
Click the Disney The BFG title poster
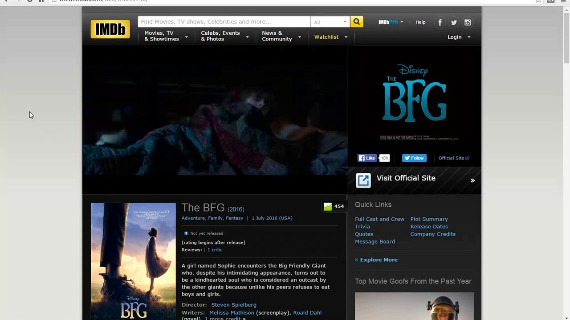pos(415,102)
